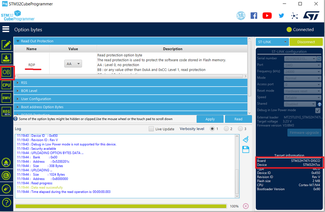The image size is (325, 212).
Task: Click the Description column header
Action: pos(172,49)
